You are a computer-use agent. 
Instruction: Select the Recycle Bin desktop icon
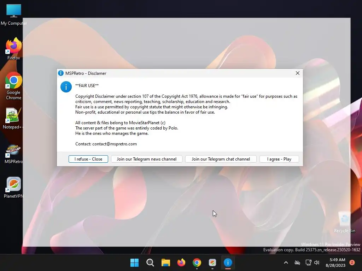(x=344, y=222)
